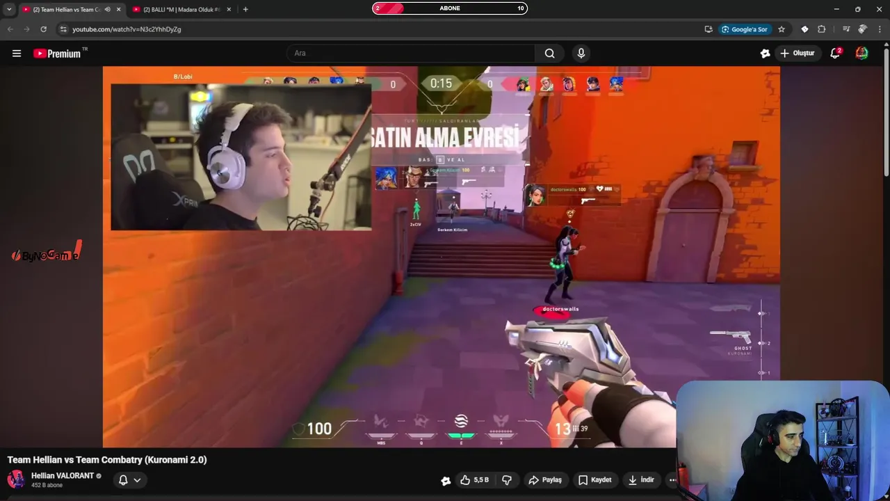Image resolution: width=890 pixels, height=501 pixels.
Task: Open the diamond-shaped extension icon
Action: (x=804, y=29)
